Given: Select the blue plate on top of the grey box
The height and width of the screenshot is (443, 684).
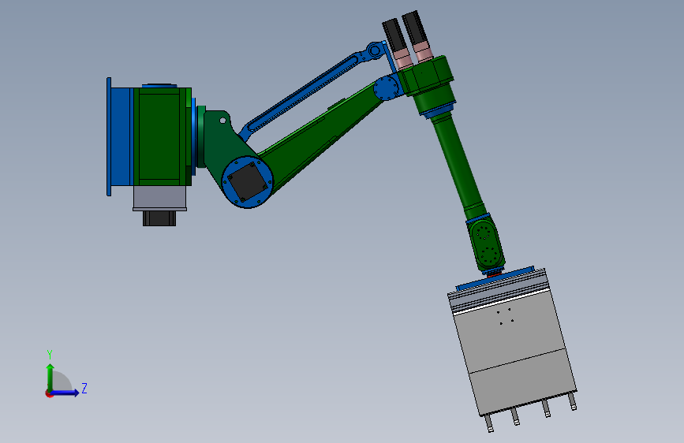Looking at the screenshot, I should [495, 278].
